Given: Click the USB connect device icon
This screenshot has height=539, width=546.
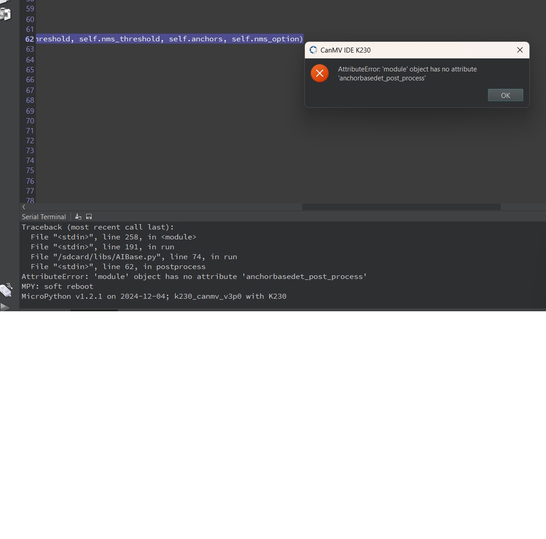Looking at the screenshot, I should point(6,291).
